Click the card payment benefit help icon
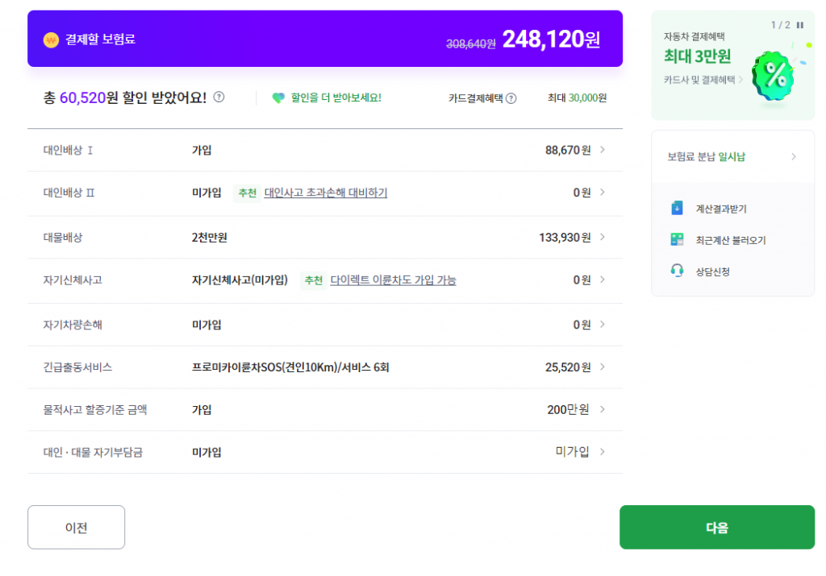 (511, 98)
